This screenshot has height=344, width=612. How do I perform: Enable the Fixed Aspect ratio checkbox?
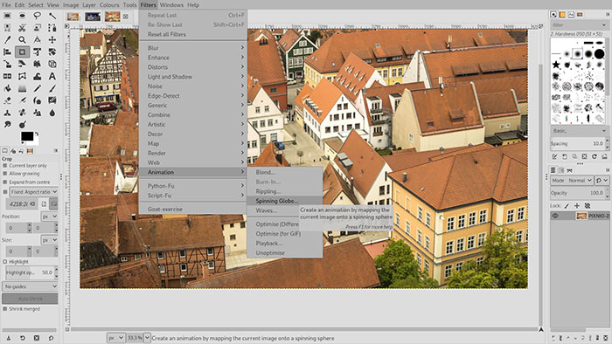5,192
